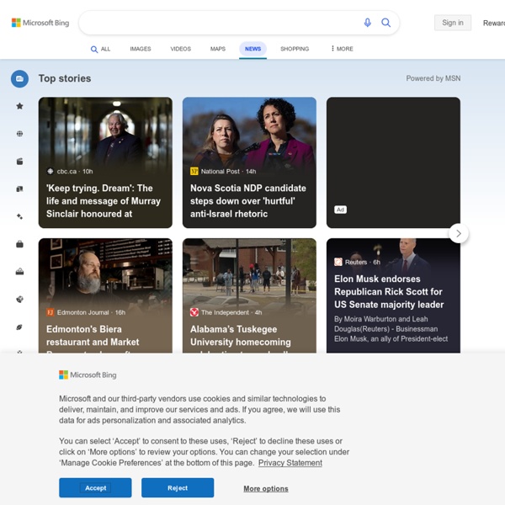The image size is (505, 505).
Task: Open the star category in the sidebar
Action: (x=19, y=106)
